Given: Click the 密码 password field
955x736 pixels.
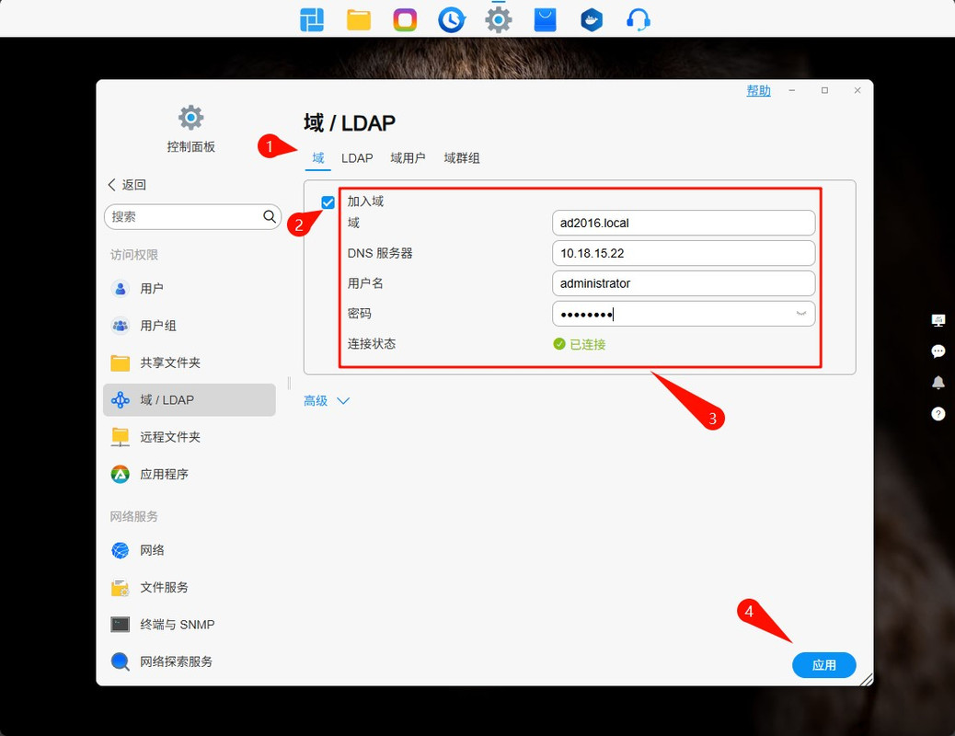Looking at the screenshot, I should (x=684, y=314).
